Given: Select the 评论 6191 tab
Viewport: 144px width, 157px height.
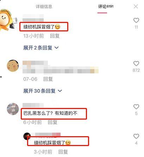Looking at the screenshot, I should click(106, 6).
